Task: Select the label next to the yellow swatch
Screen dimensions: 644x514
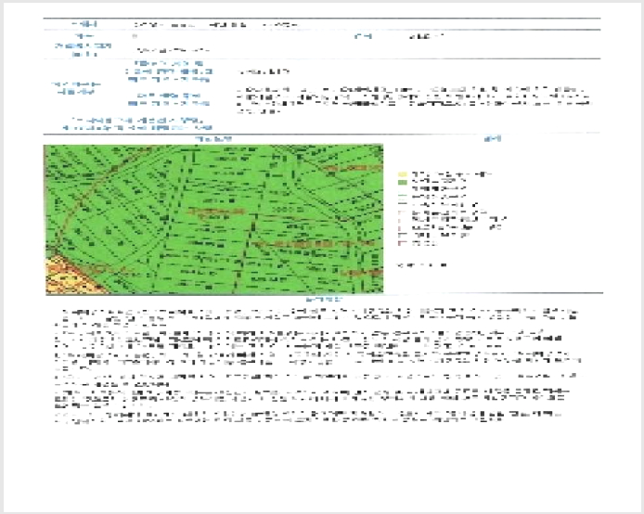Action: [451, 174]
